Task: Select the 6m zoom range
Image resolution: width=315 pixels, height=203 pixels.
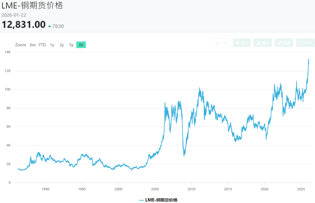Action: [33, 45]
